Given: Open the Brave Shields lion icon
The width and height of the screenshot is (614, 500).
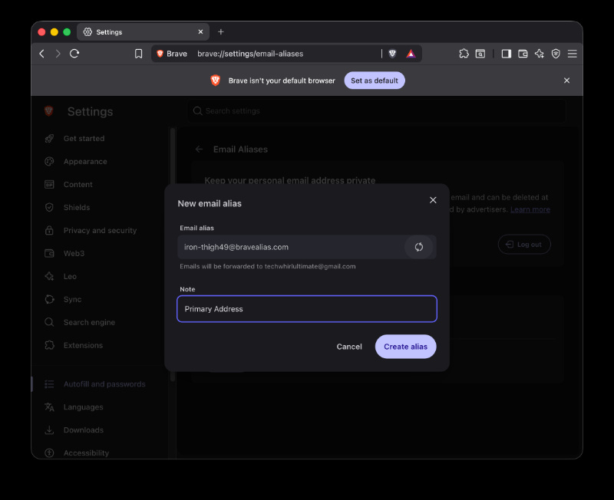Looking at the screenshot, I should (392, 54).
